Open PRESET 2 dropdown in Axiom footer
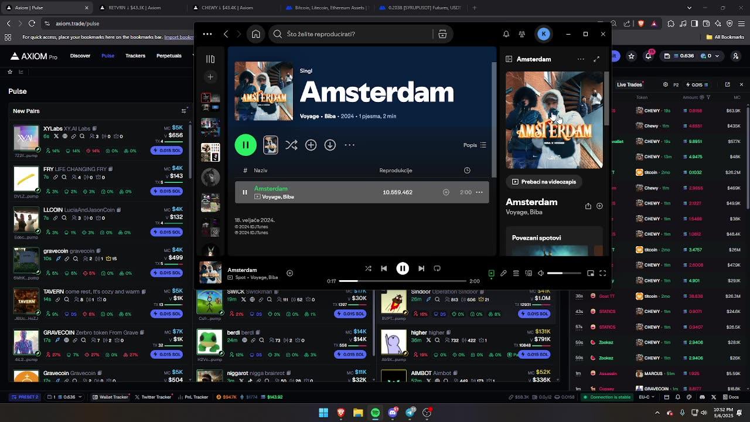Image resolution: width=750 pixels, height=422 pixels. (x=26, y=397)
